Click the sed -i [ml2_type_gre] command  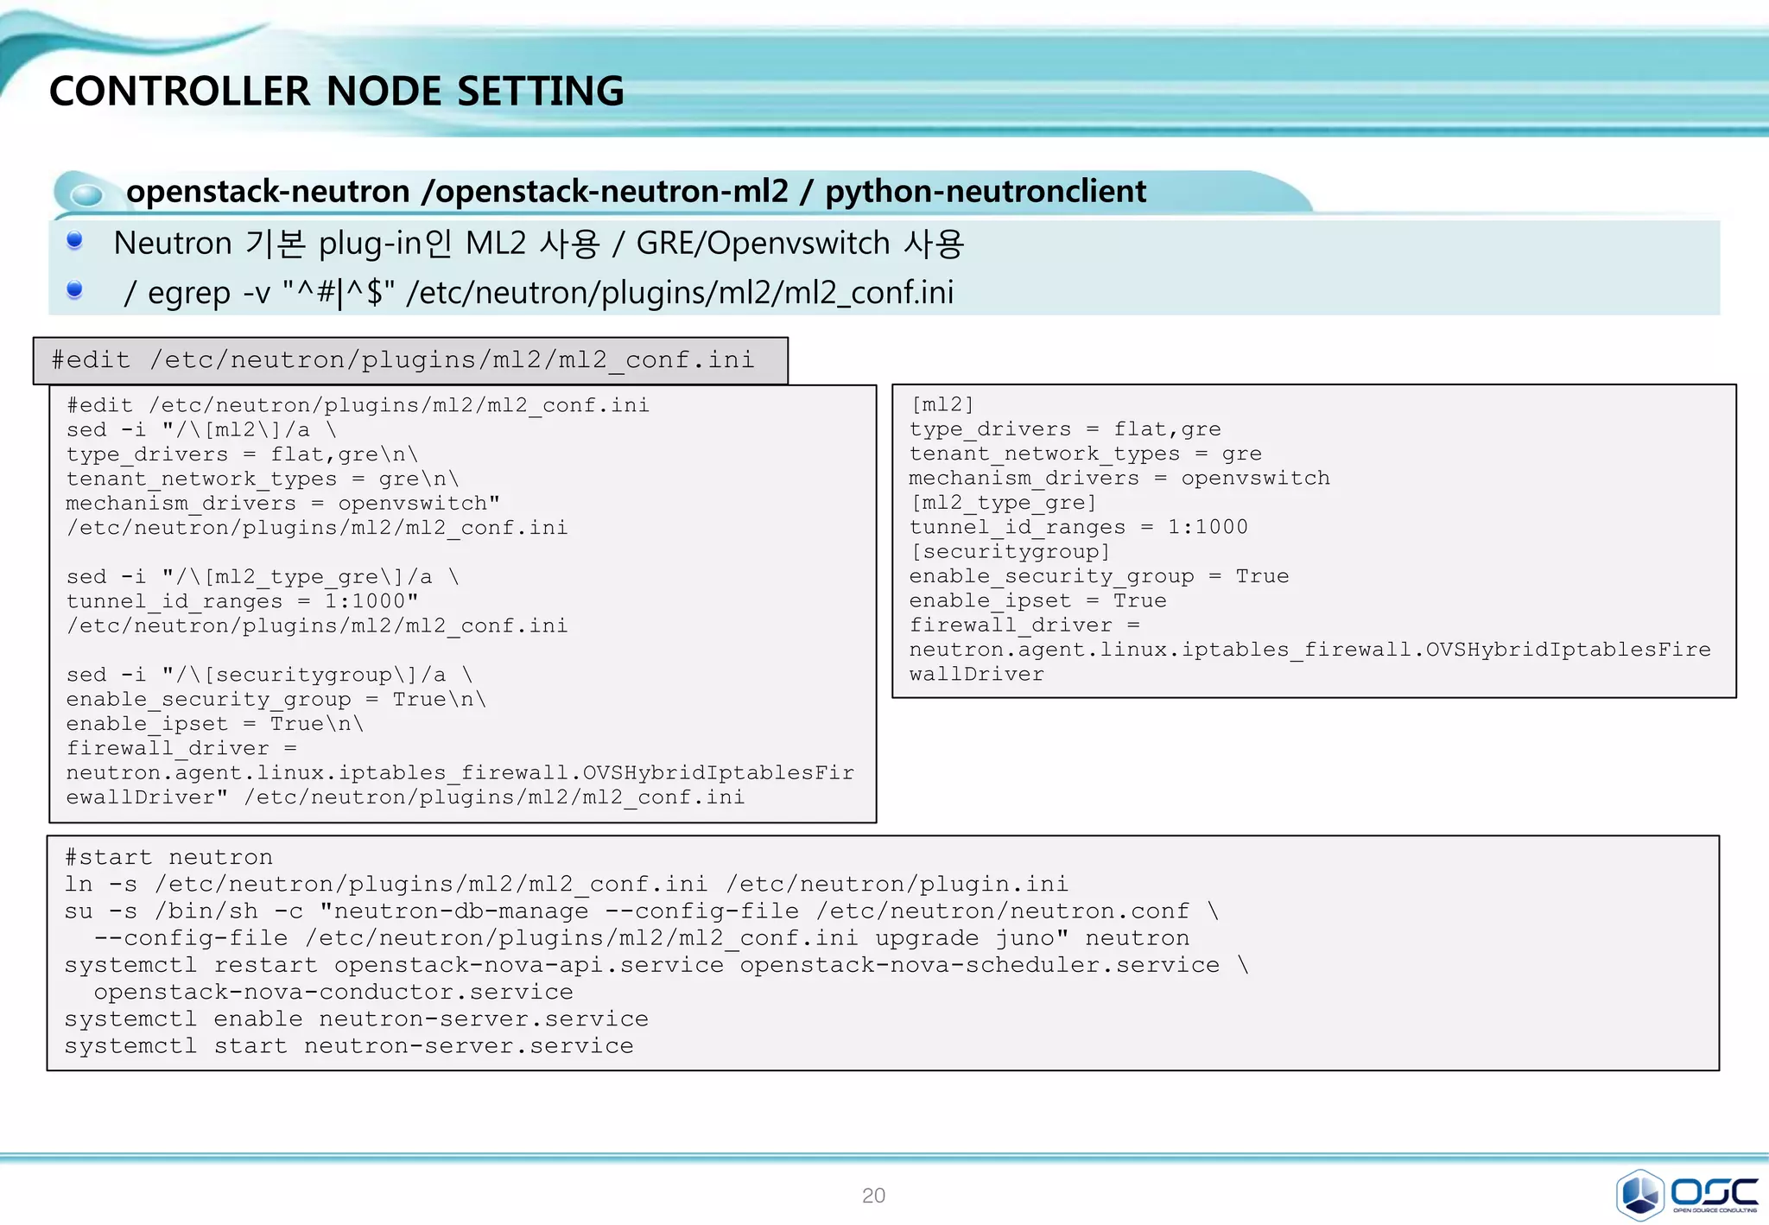tap(263, 577)
